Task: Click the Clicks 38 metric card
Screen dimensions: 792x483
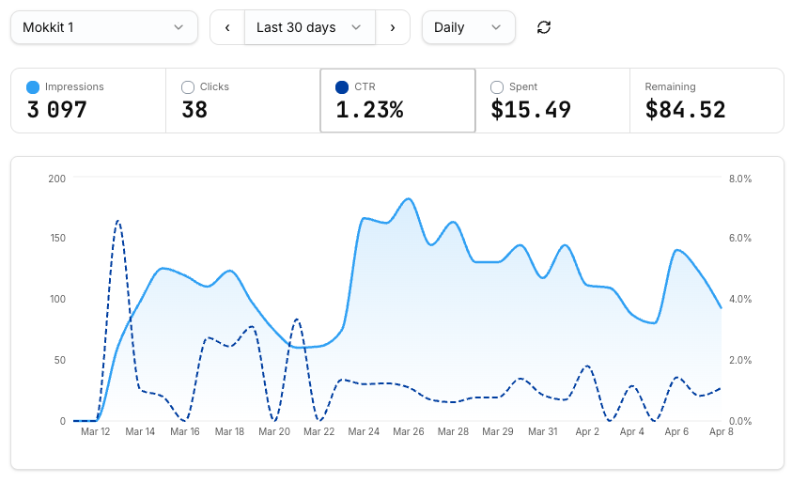Action: click(x=242, y=101)
